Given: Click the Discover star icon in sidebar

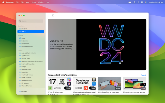Looking at the screenshot, I should (x=20, y=29).
